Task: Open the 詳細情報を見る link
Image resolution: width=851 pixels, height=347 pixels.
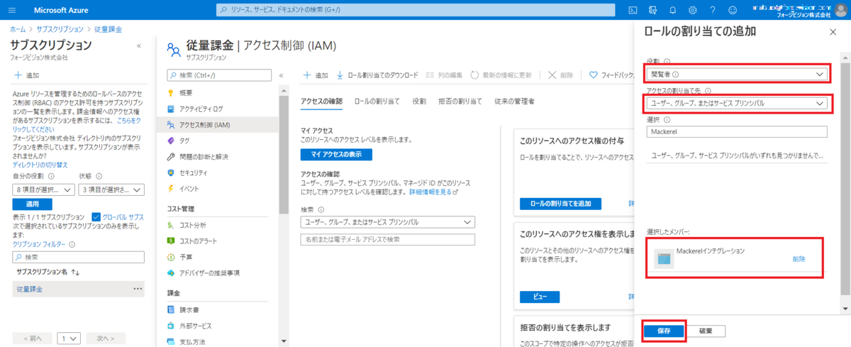Action: tap(433, 192)
